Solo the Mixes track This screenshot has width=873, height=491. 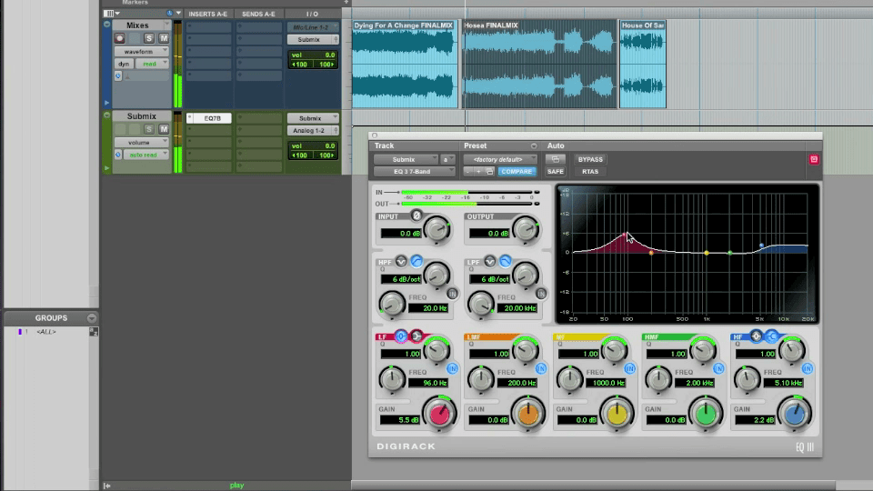click(x=148, y=38)
